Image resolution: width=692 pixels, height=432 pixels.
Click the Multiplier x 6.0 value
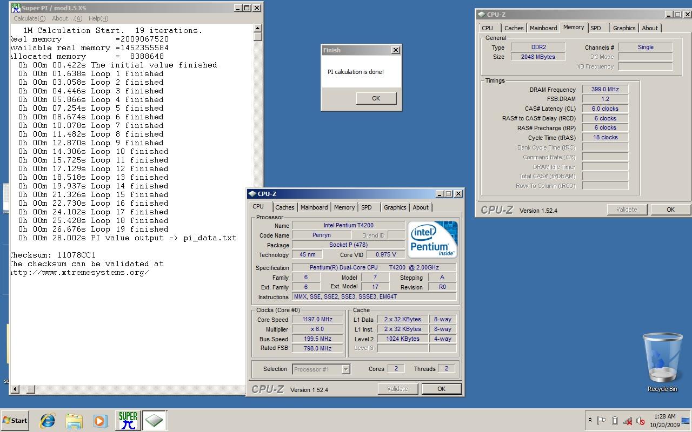click(317, 329)
